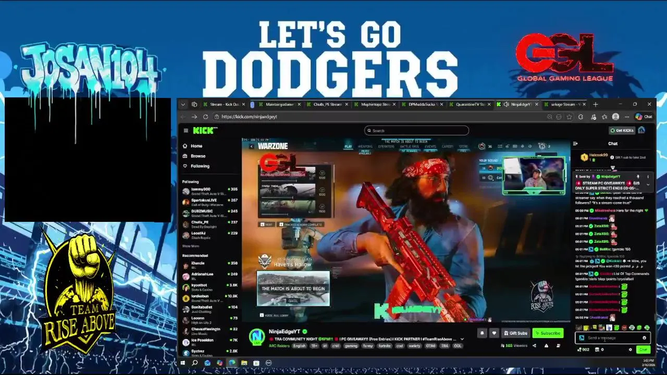667x375 pixels.
Task: Click the green KICK logo
Action: [205, 130]
